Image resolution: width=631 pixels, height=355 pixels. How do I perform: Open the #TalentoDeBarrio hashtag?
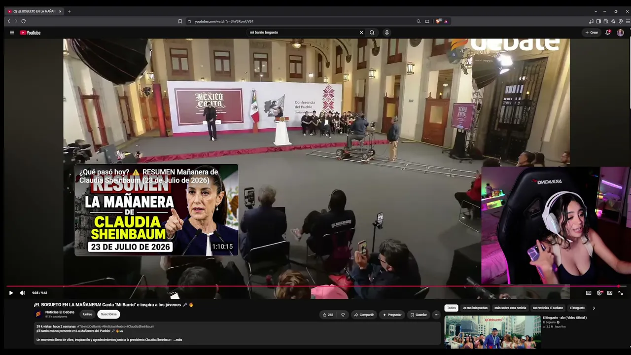pos(89,326)
